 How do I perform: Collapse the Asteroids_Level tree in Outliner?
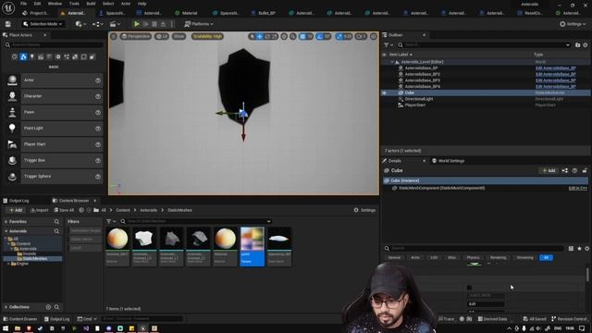pyautogui.click(x=392, y=62)
